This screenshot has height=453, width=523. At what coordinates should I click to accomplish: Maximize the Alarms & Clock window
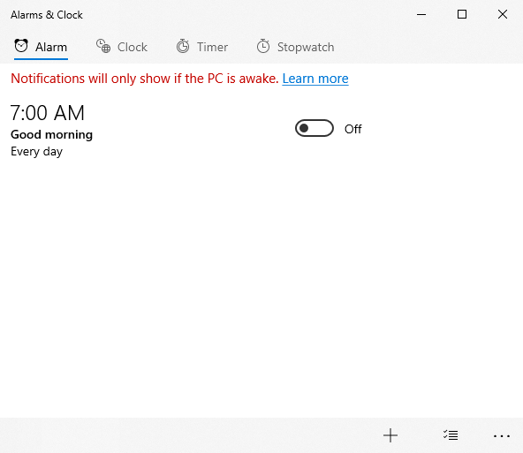coord(462,14)
